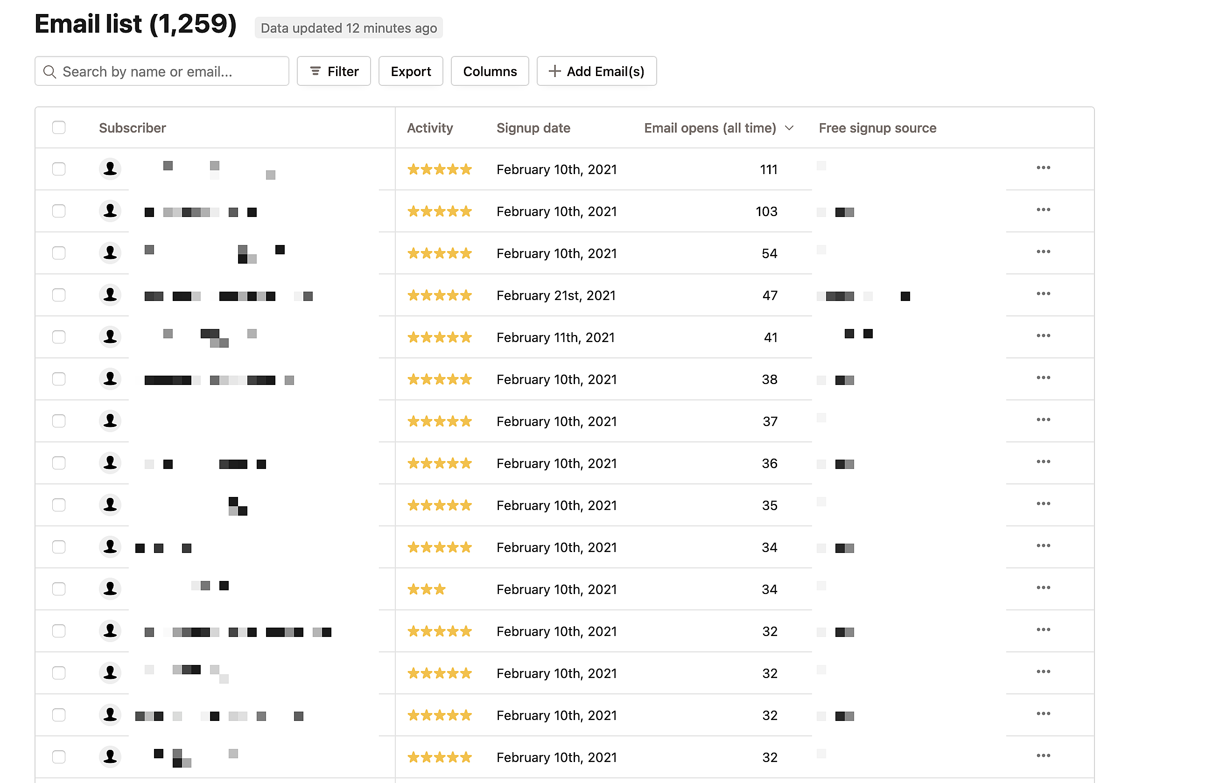Click the search magnifier icon
The width and height of the screenshot is (1206, 783).
click(49, 71)
